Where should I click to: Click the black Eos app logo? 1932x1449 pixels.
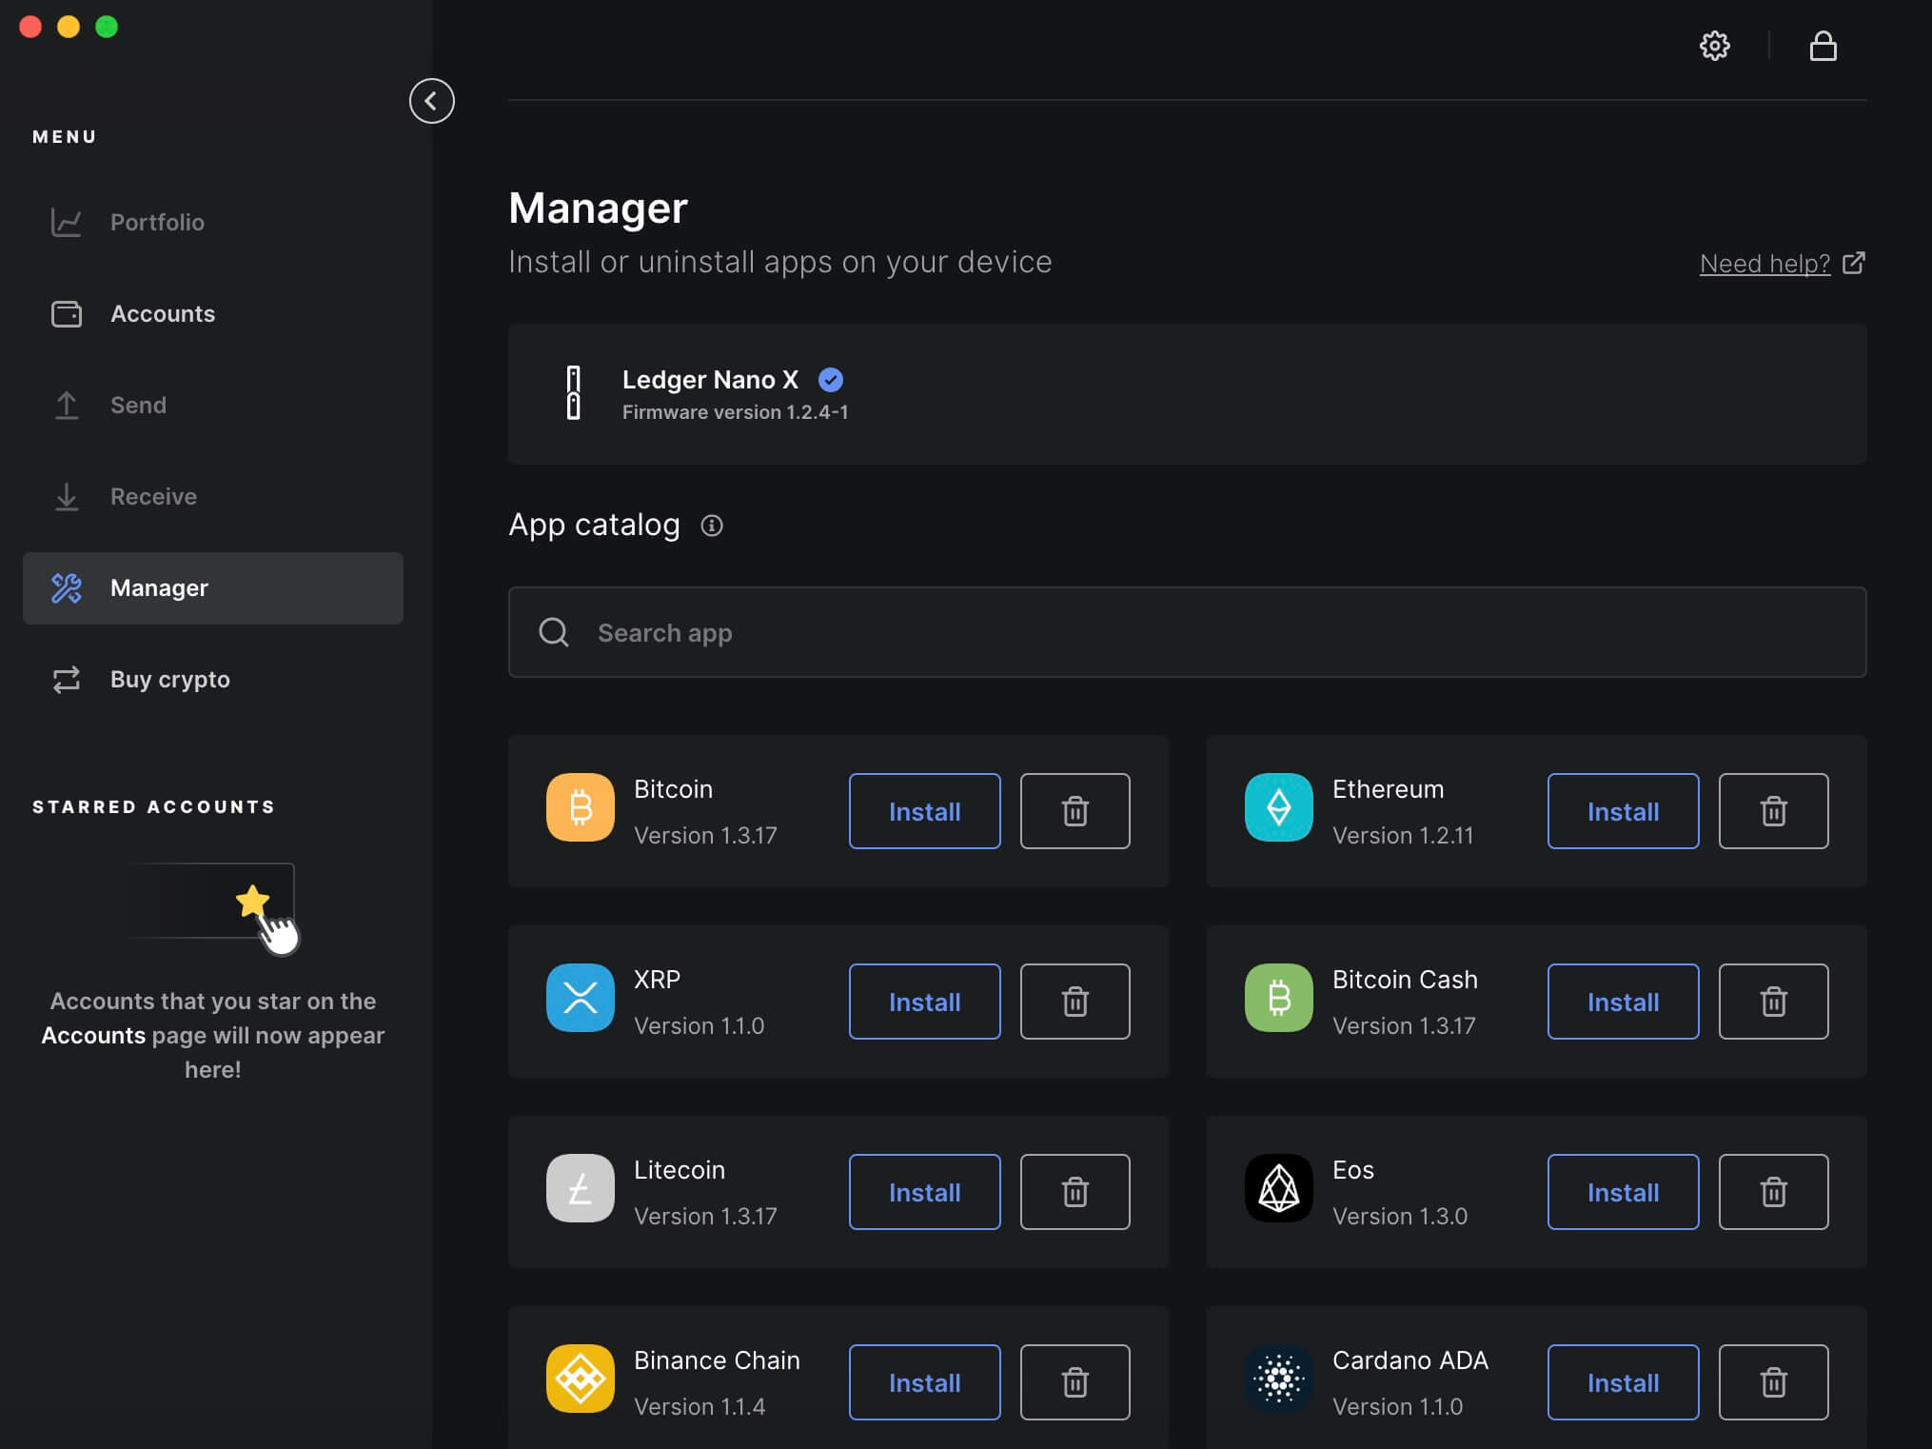point(1279,1188)
